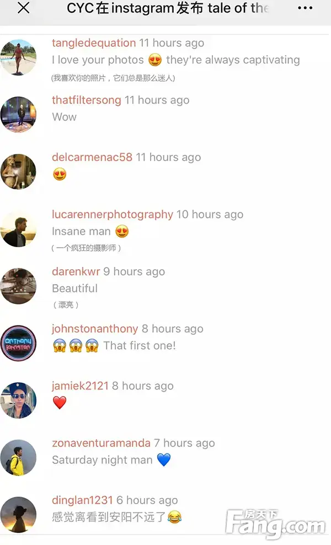This screenshot has height=545, width=331.
Task: Visit the thatfiltersong username link
Action: point(87,100)
